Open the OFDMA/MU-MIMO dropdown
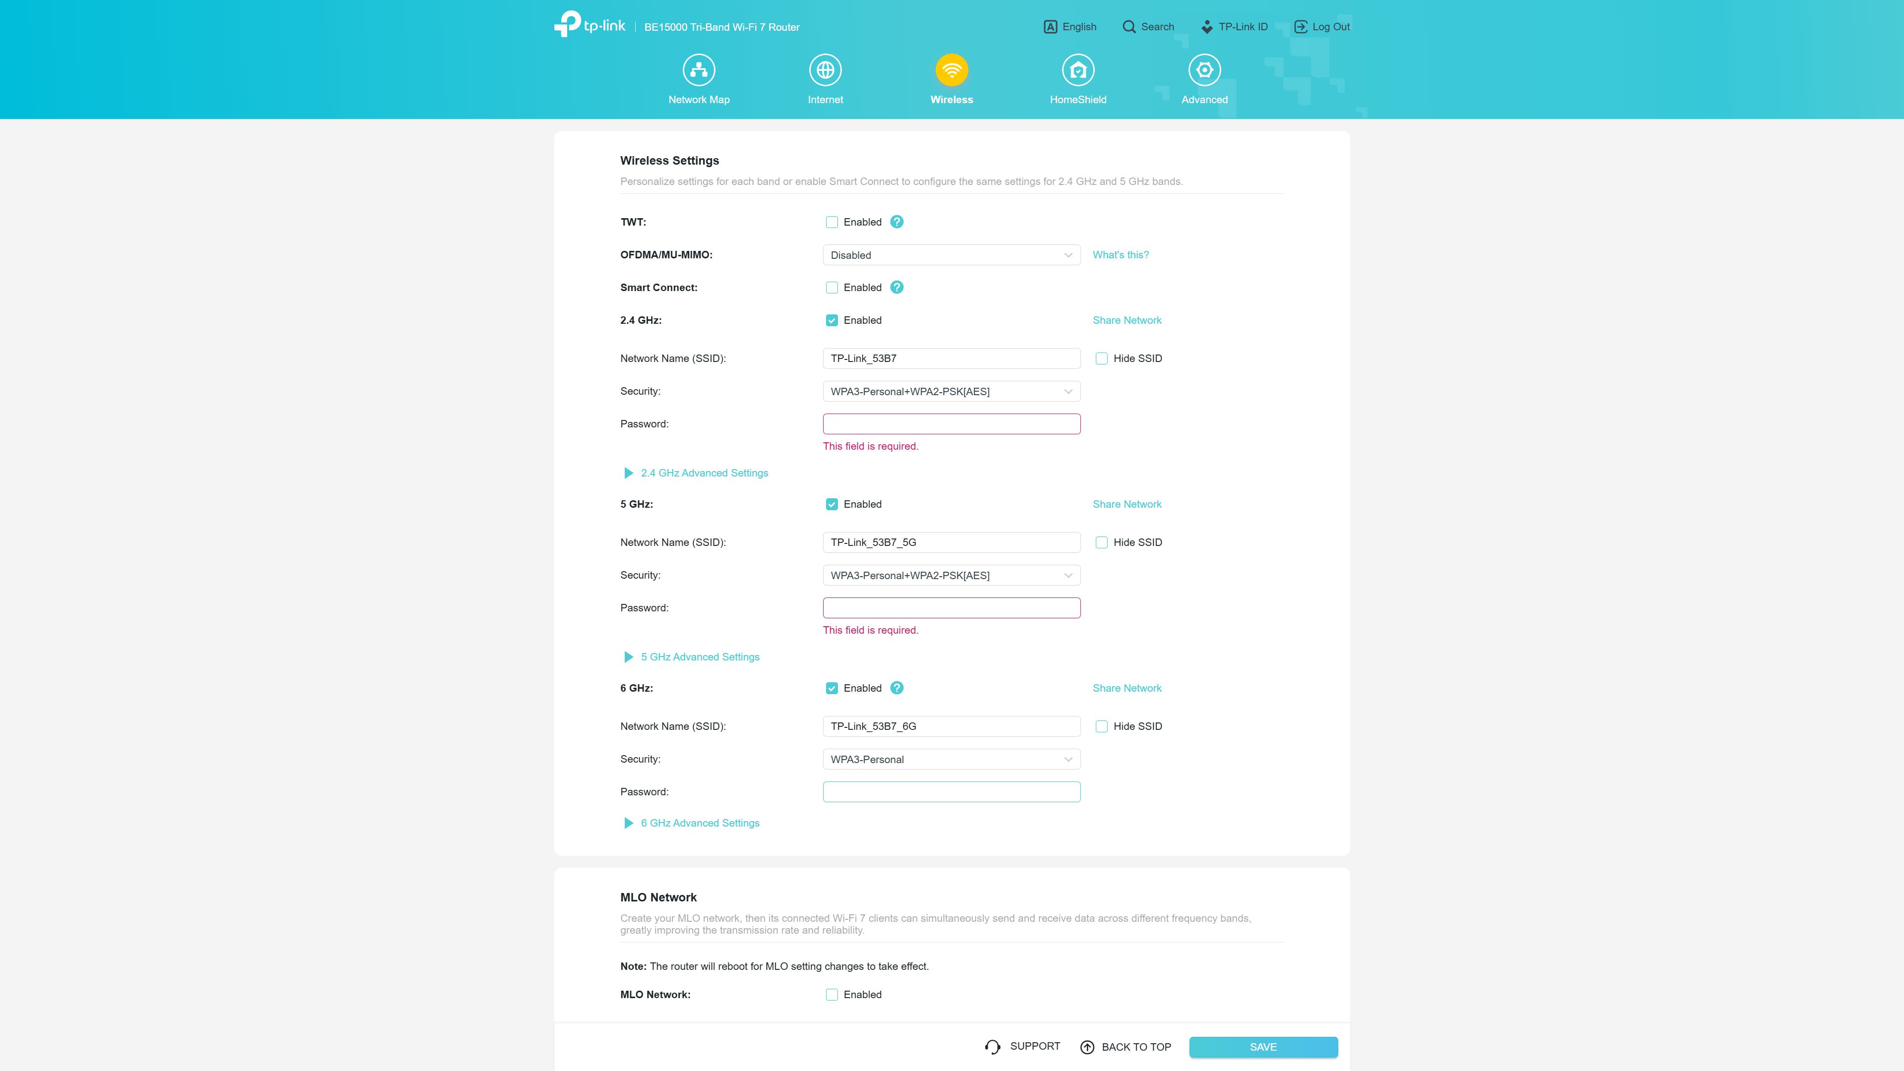This screenshot has height=1071, width=1904. [952, 255]
